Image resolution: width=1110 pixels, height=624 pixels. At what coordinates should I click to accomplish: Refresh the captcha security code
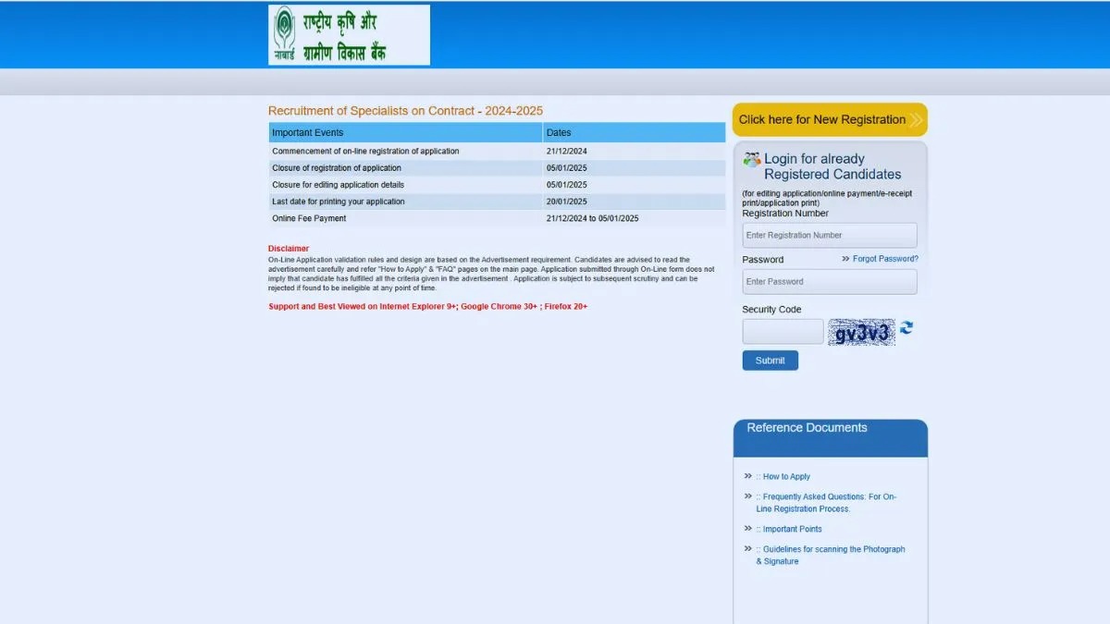(906, 328)
